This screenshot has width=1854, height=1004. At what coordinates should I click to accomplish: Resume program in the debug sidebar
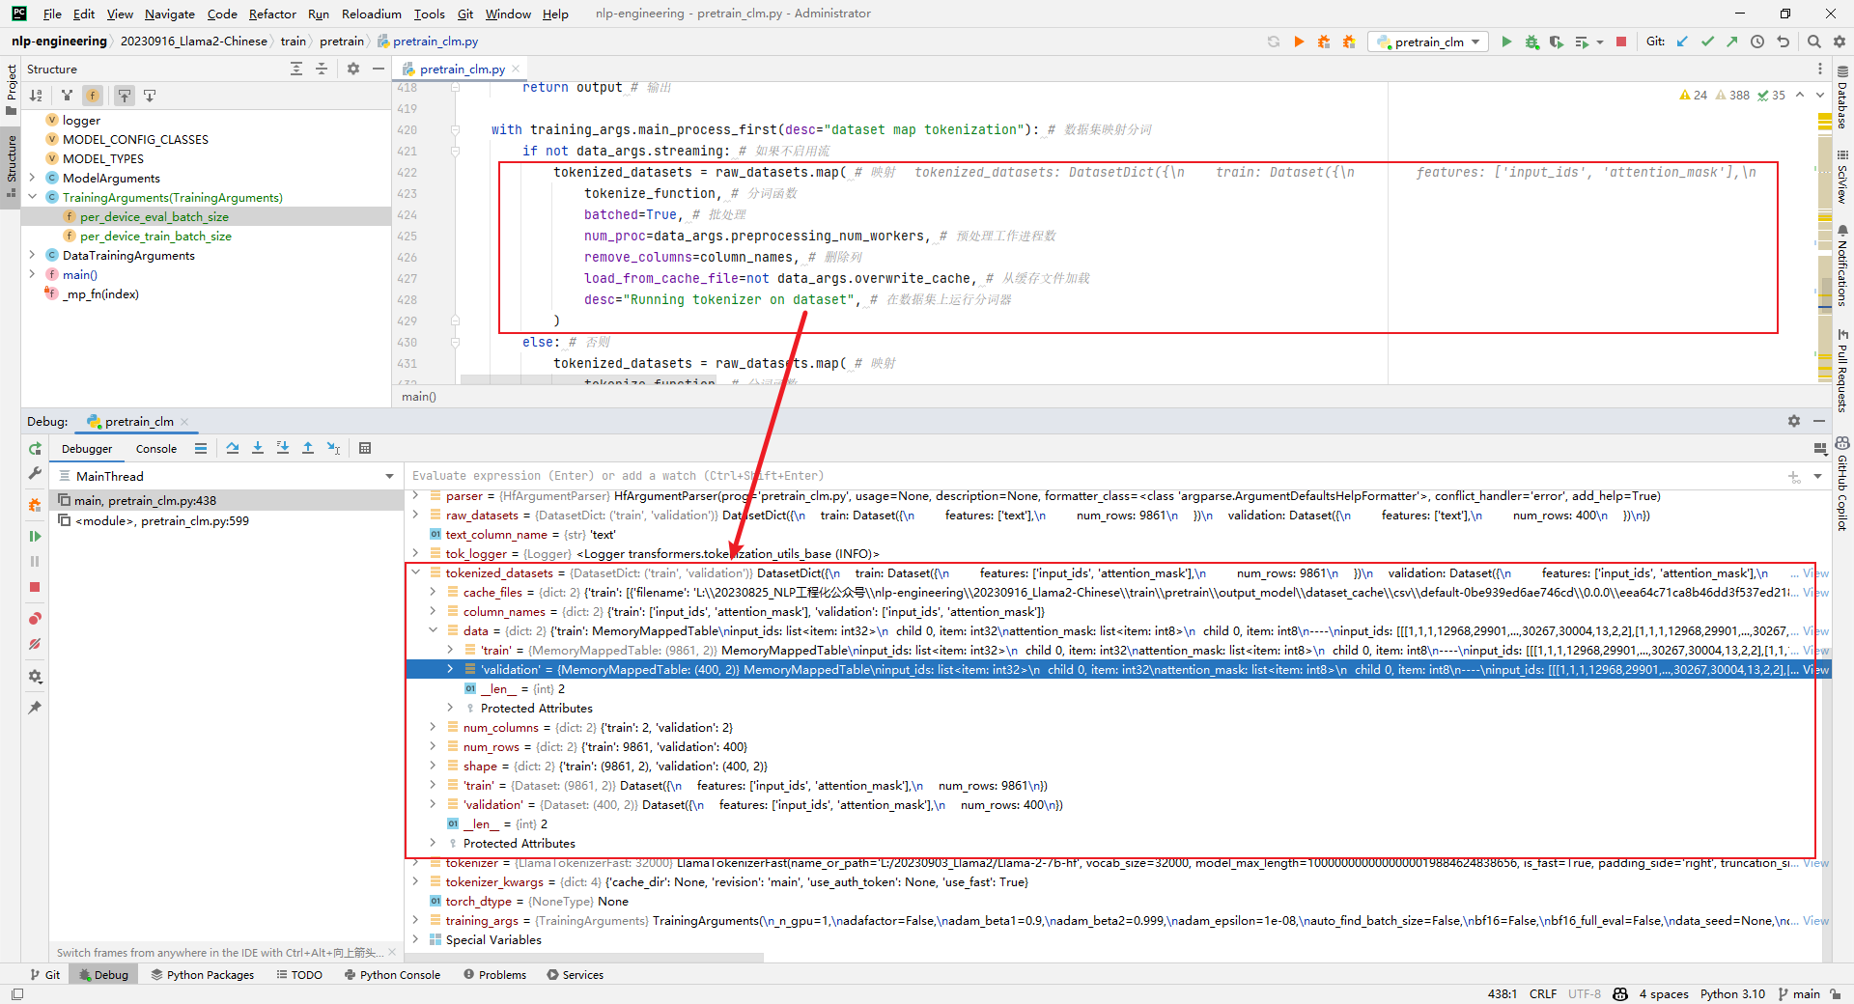[35, 536]
